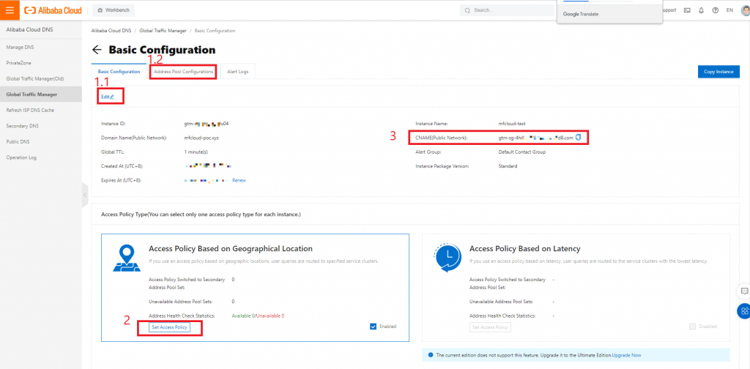750x369 pixels.
Task: Select Global Traffic Manager in the sidebar
Action: click(x=41, y=94)
